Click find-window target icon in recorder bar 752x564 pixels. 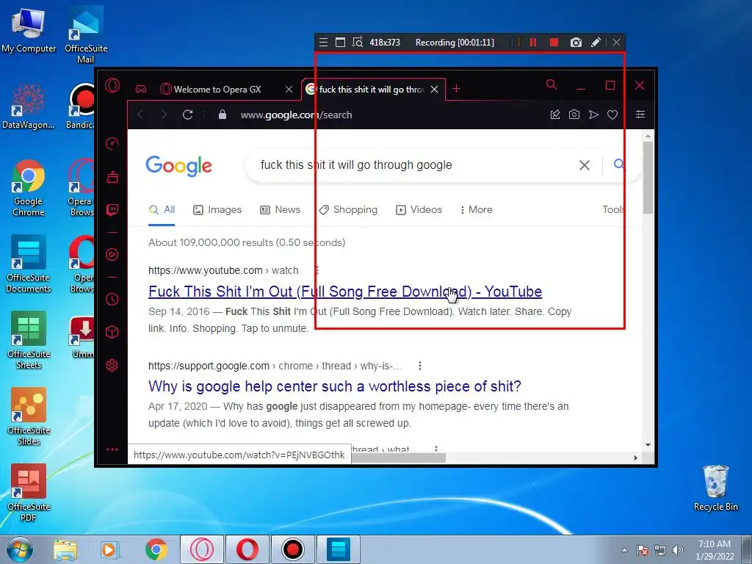(358, 42)
